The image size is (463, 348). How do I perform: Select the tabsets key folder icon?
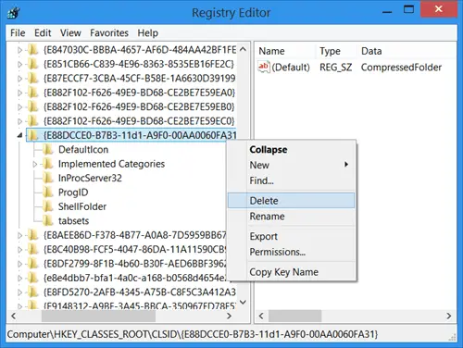[x=48, y=220]
